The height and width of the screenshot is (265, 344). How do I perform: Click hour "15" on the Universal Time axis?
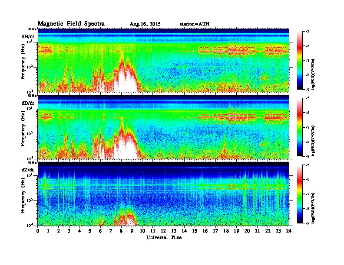[195, 231]
